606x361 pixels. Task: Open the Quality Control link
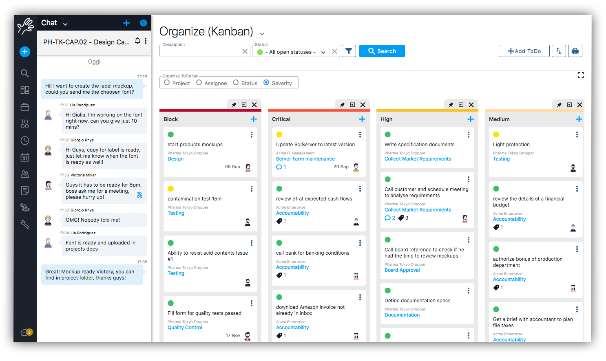[x=185, y=328]
